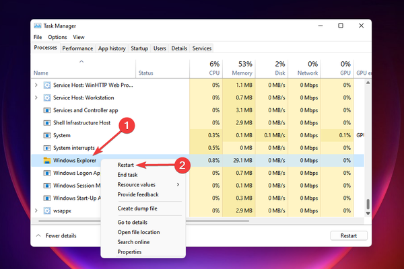Open Properties from context menu
Screen dimensions: 404x269
(x=129, y=252)
